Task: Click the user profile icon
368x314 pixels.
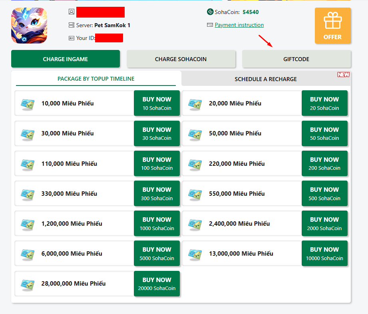Action: pos(72,12)
